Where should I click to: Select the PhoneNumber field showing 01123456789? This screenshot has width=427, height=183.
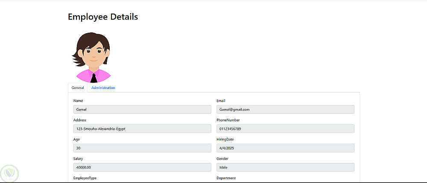tap(285, 129)
